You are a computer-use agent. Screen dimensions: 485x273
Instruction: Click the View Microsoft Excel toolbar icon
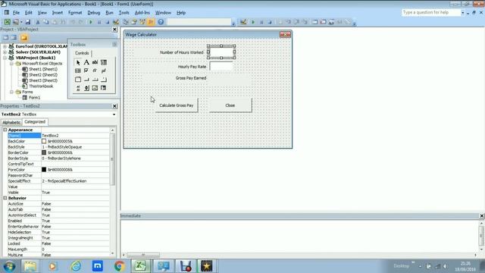pyautogui.click(x=7, y=22)
